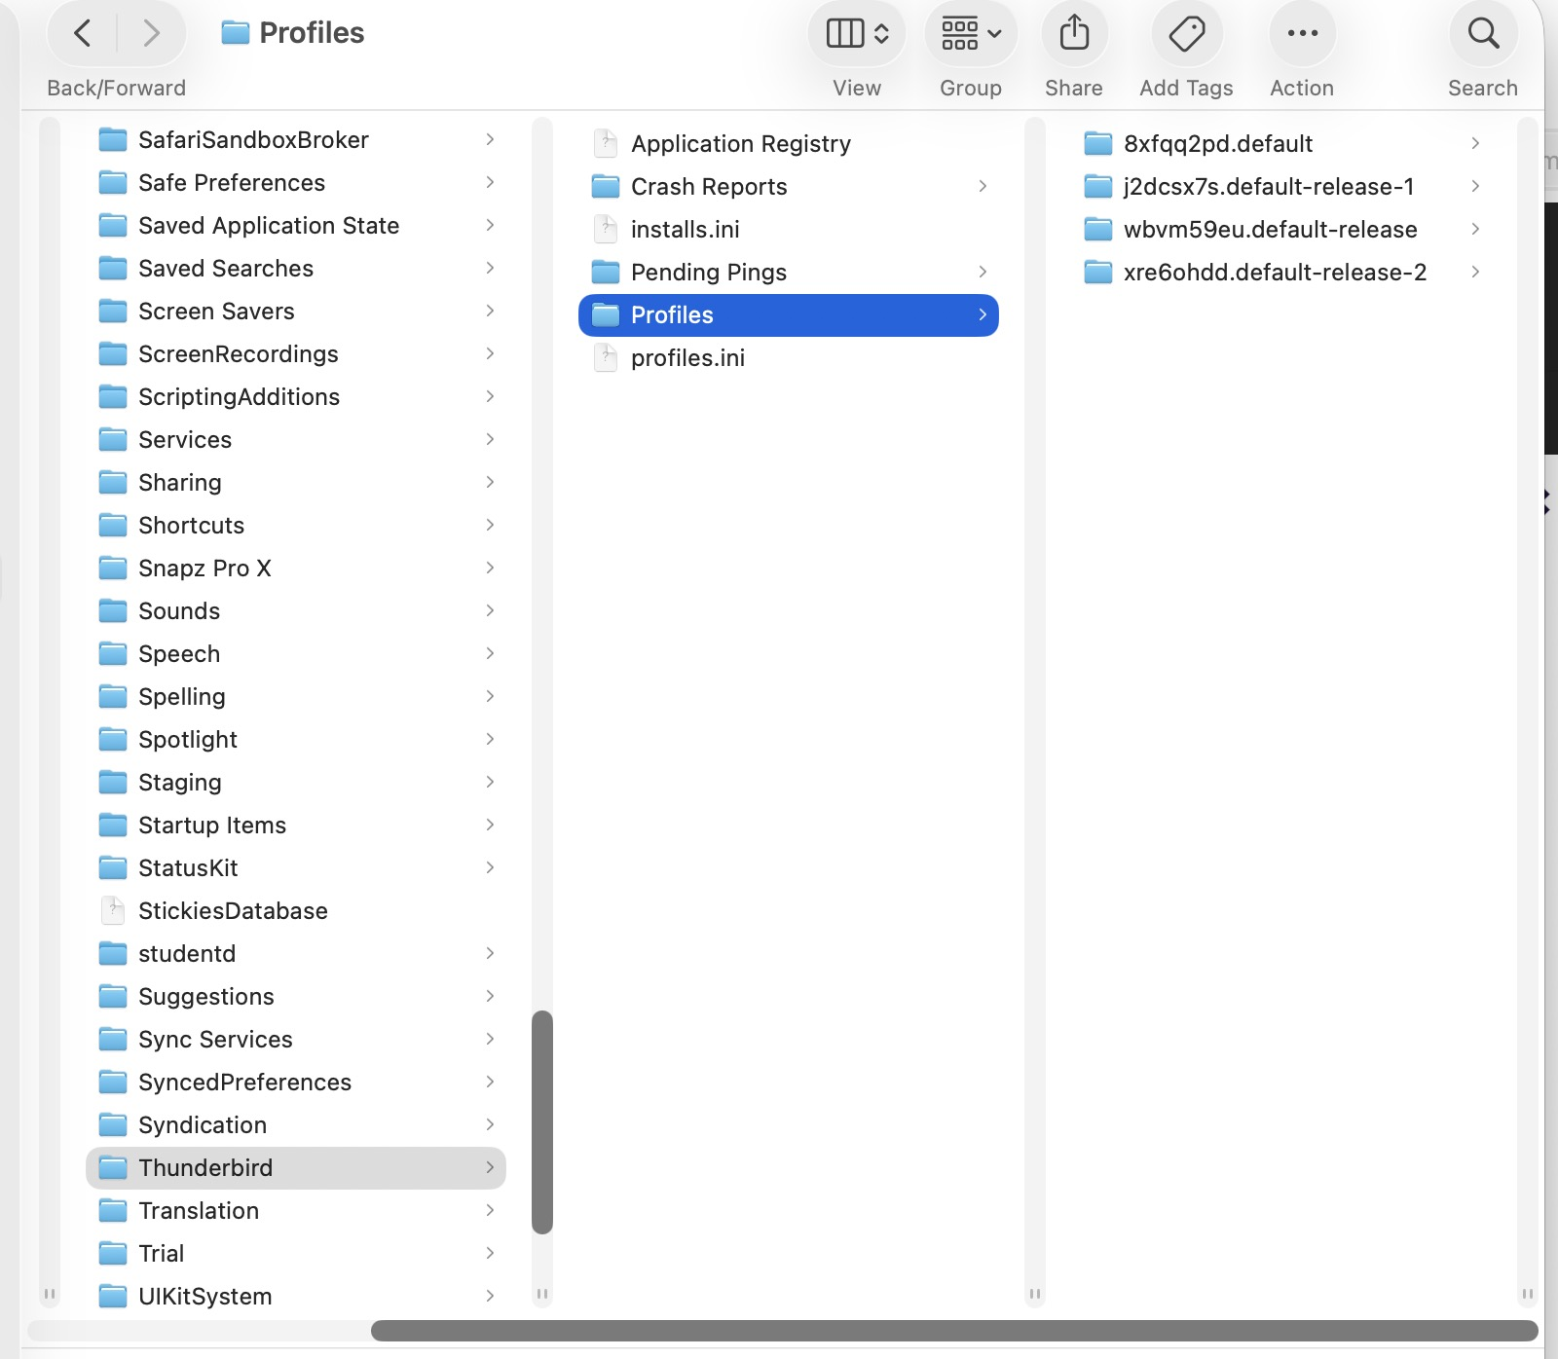Open the Pending Pings folder
The height and width of the screenshot is (1359, 1558).
pos(708,273)
